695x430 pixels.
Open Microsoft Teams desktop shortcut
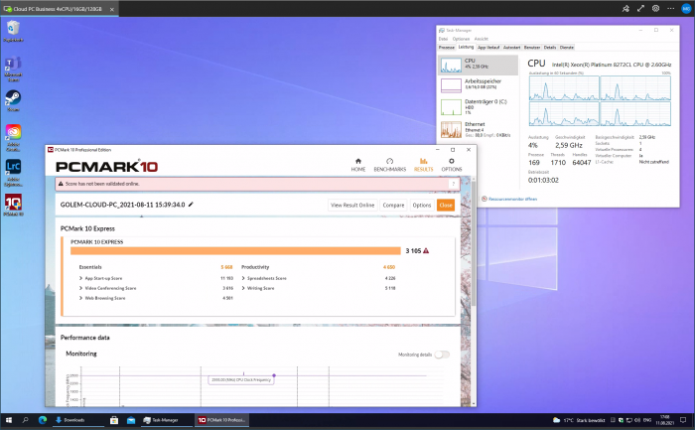(13, 69)
